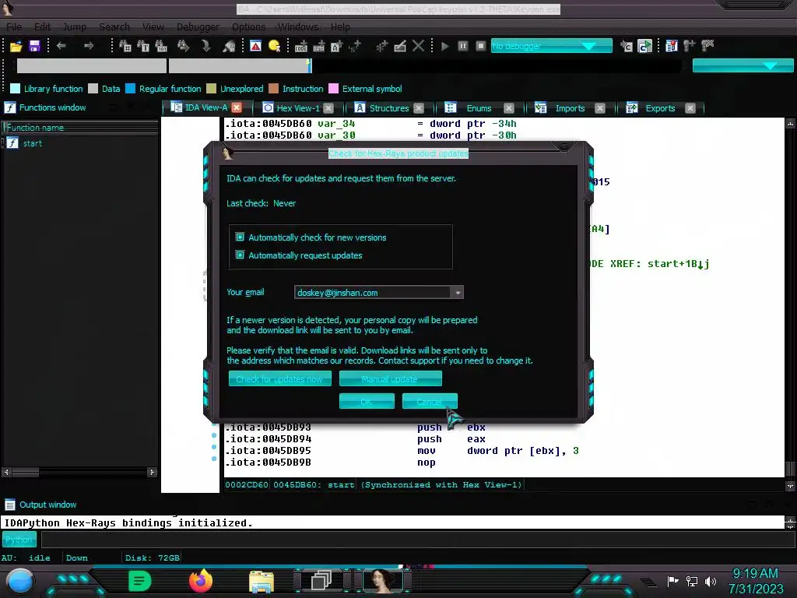Click the email address input field
Viewport: 797px width, 598px height.
[373, 293]
